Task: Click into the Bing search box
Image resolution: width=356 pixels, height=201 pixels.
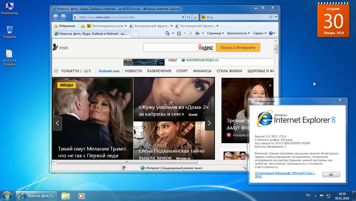Action: pos(237,17)
